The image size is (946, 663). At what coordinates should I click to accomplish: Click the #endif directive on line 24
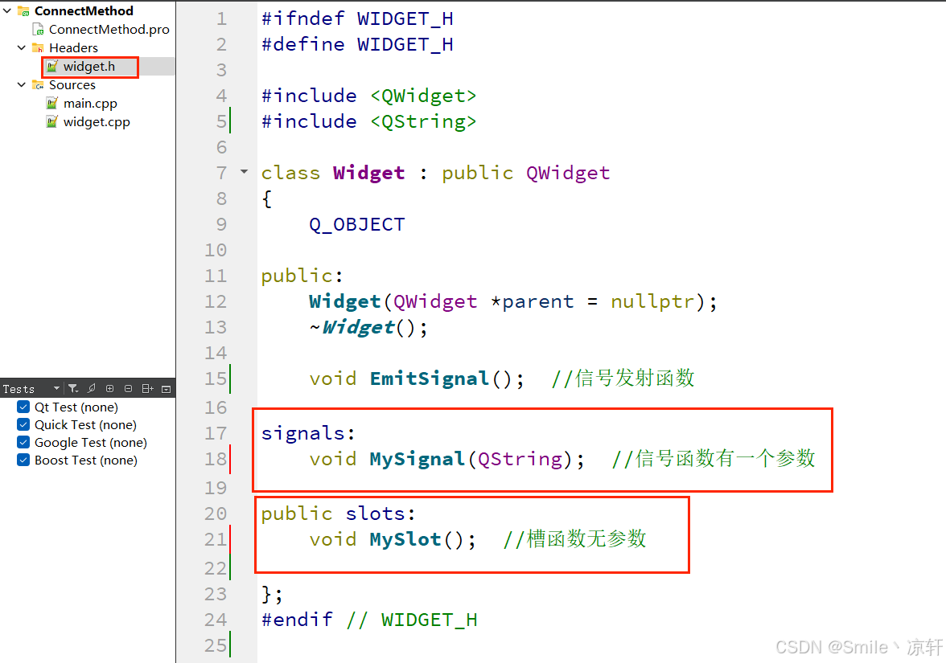[296, 620]
